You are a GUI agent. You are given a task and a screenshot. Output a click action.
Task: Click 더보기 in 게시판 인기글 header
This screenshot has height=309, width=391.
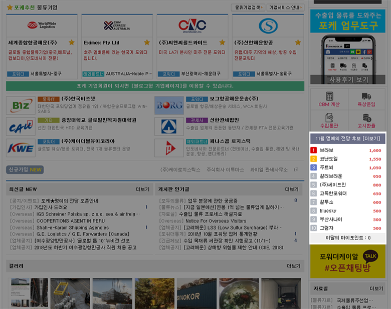coord(292,189)
